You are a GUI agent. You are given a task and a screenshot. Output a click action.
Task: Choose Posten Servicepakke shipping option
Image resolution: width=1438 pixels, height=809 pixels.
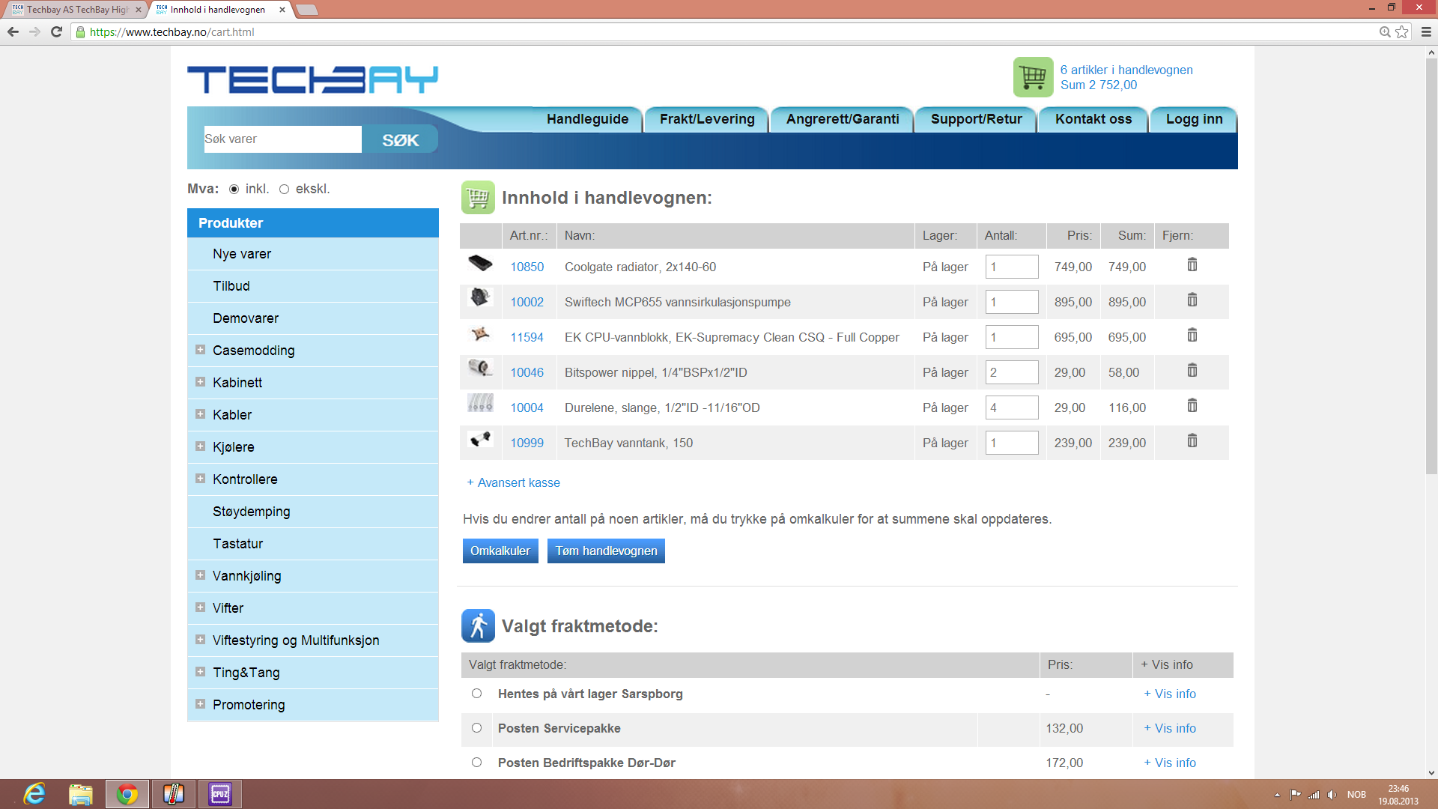(476, 728)
